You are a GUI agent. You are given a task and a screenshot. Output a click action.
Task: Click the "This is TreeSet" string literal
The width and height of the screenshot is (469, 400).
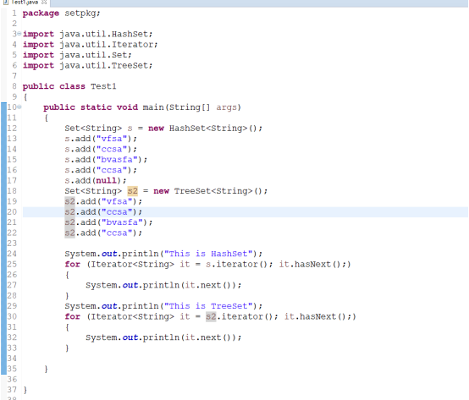click(x=208, y=306)
